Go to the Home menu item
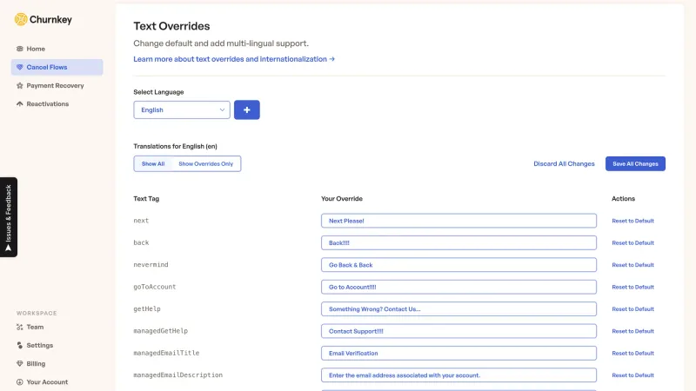696x391 pixels. coord(57,49)
